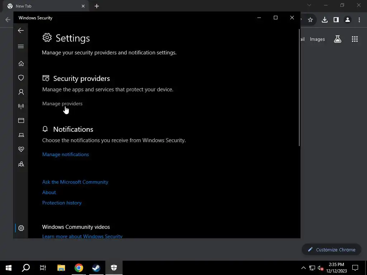
Task: Open Family options icon in sidebar
Action: 21,164
